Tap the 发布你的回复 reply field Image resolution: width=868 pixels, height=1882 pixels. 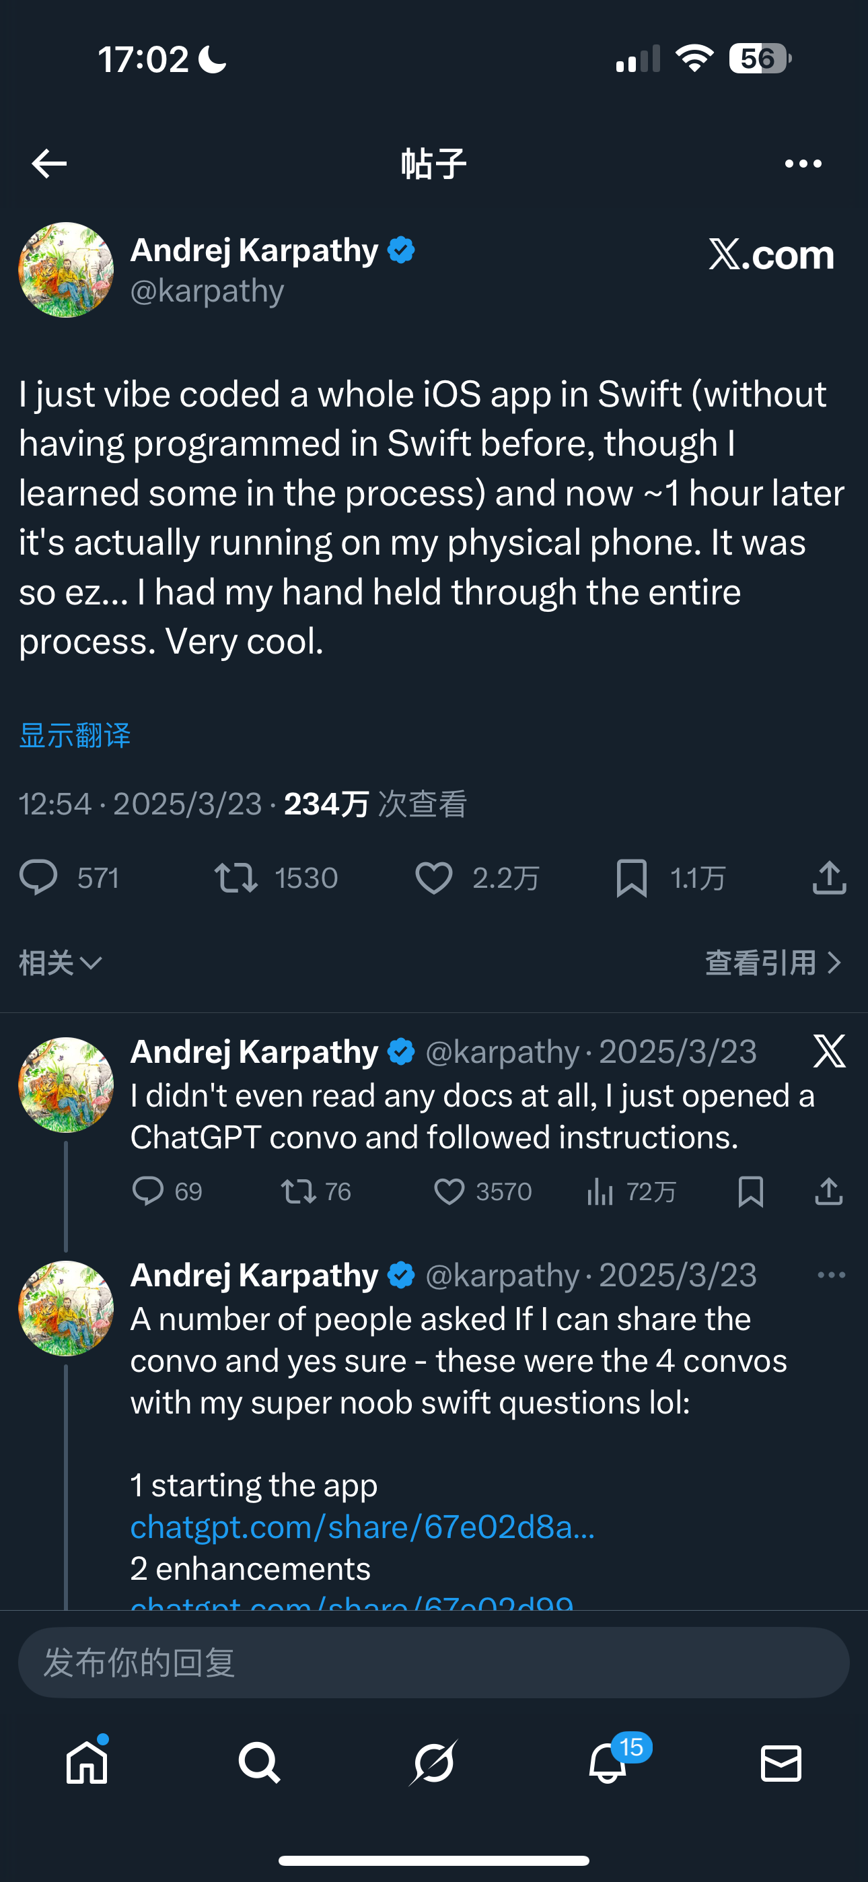[x=433, y=1662]
